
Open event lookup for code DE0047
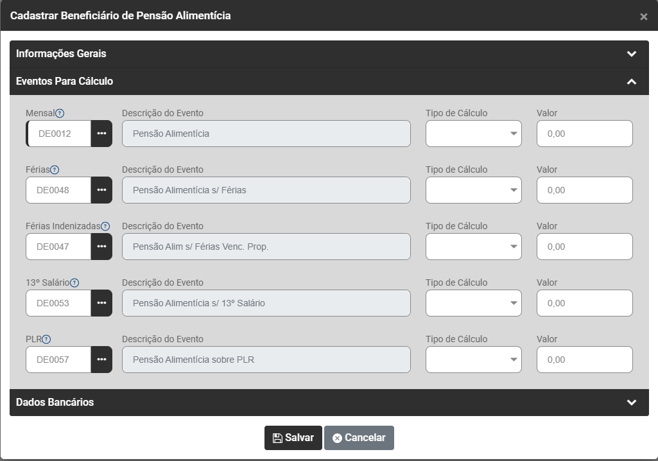[x=101, y=247]
